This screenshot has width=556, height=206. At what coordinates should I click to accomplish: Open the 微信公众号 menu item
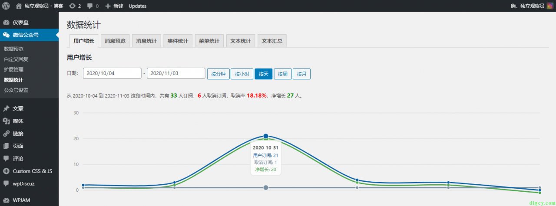click(x=29, y=35)
